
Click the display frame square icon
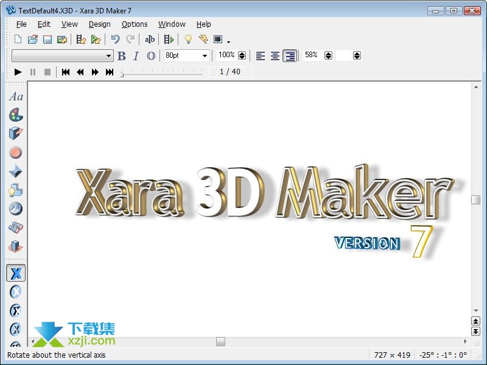pyautogui.click(x=218, y=39)
